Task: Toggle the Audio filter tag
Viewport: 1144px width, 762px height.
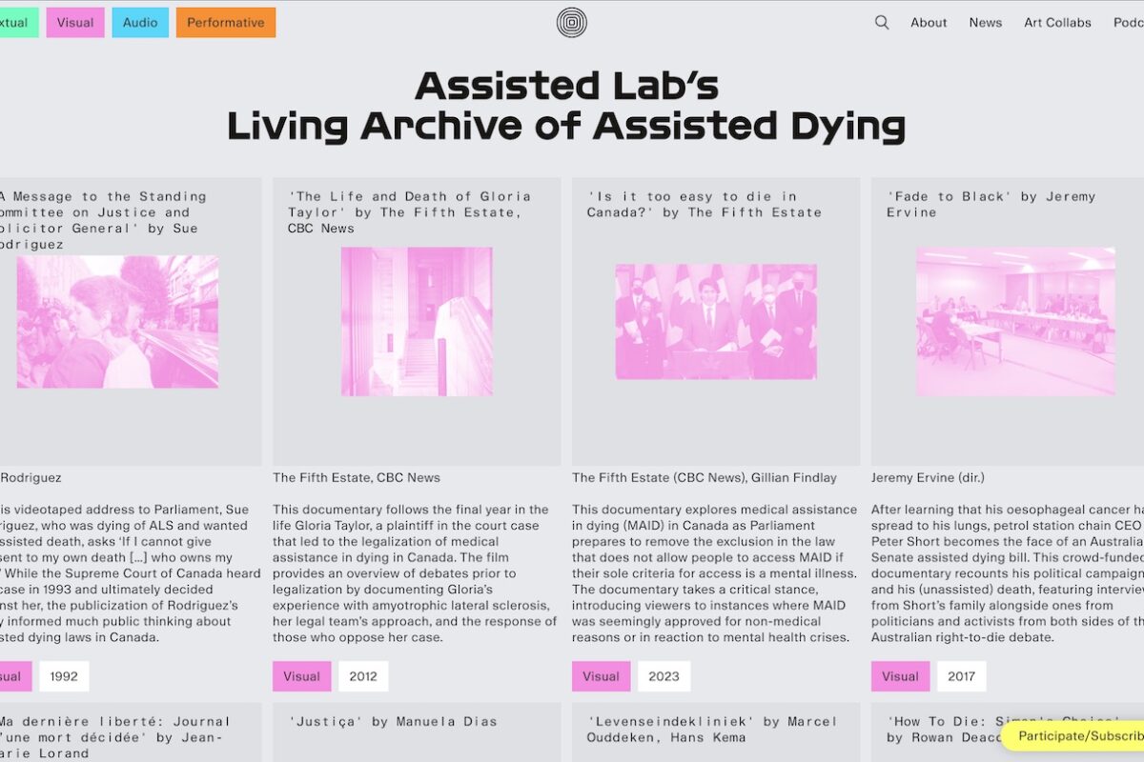Action: coord(140,23)
